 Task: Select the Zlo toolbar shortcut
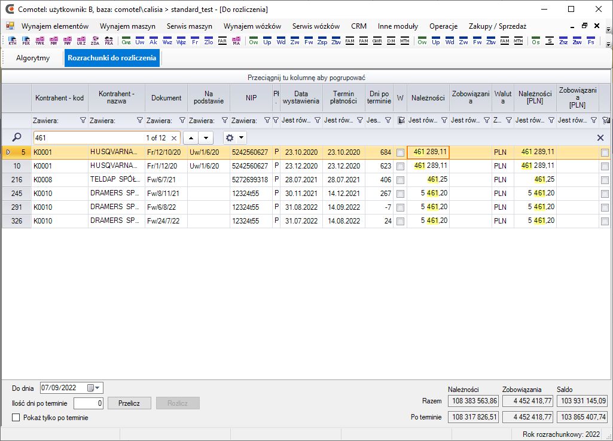208,42
